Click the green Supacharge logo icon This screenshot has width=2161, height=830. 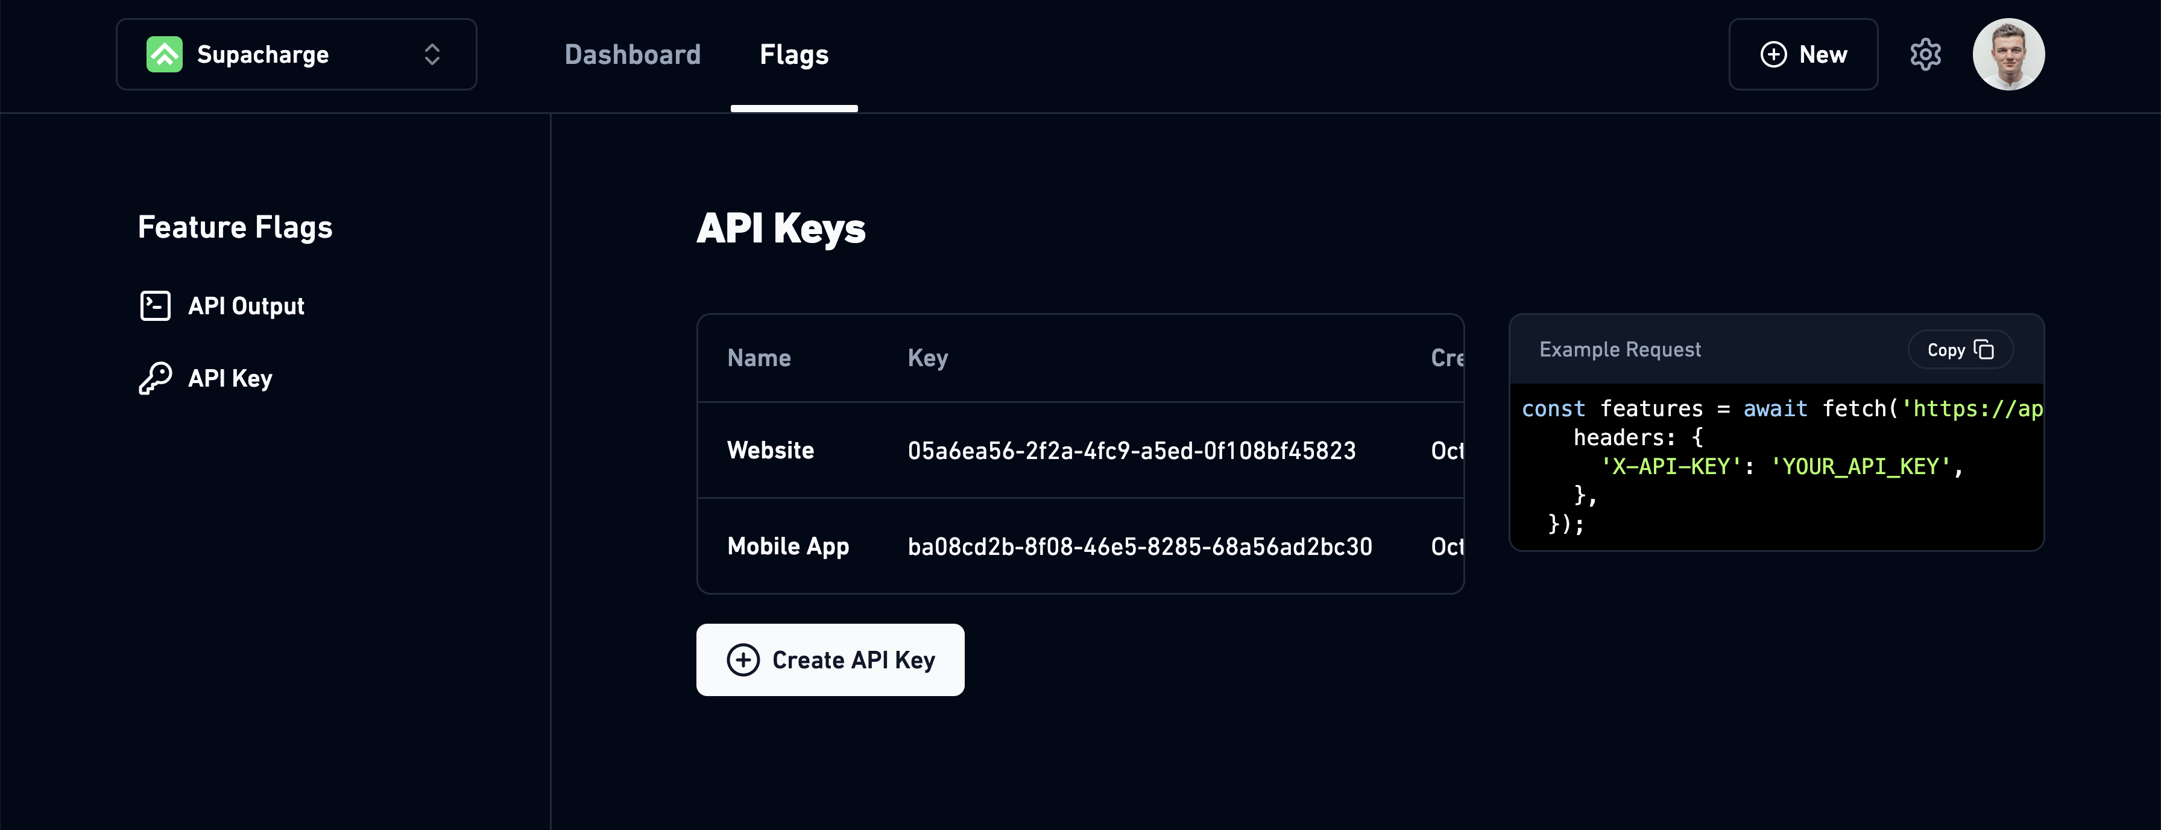165,54
